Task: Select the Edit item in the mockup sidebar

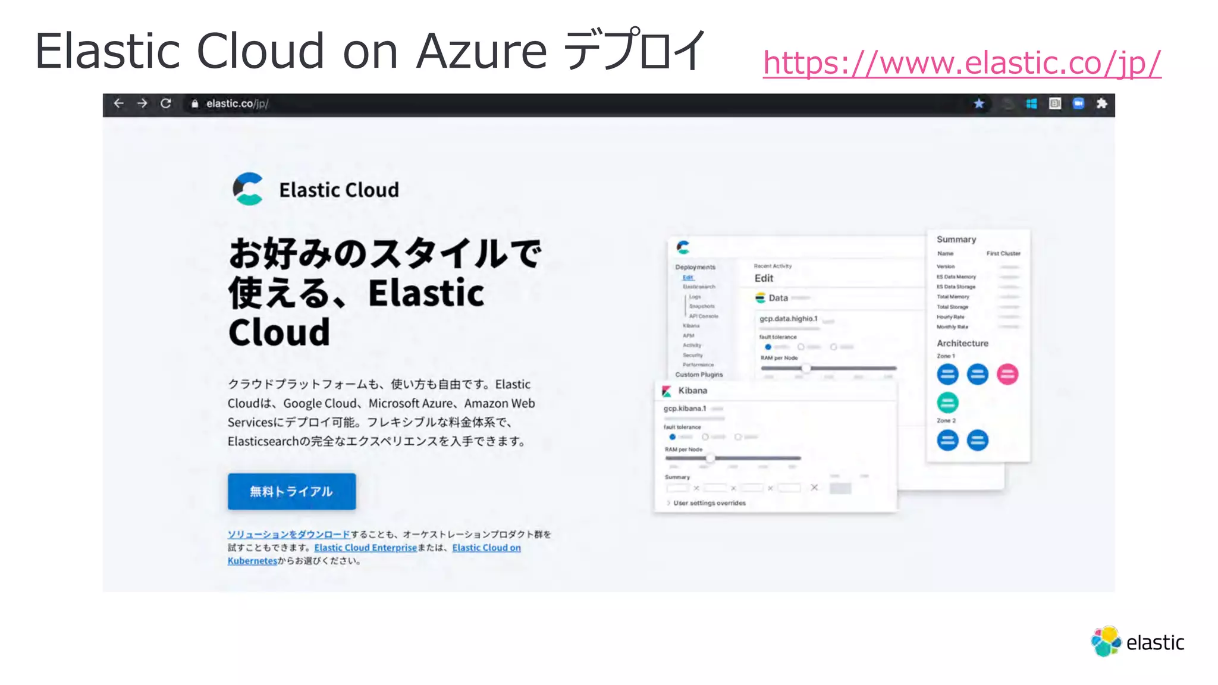Action: click(x=688, y=277)
